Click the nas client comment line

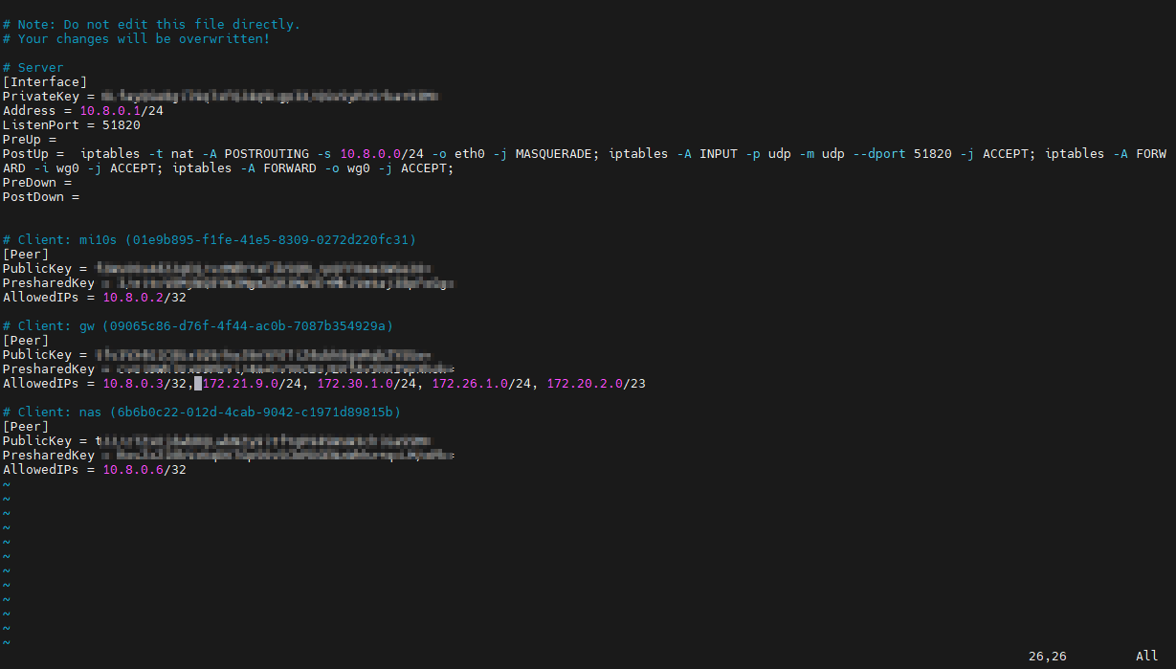[202, 413]
